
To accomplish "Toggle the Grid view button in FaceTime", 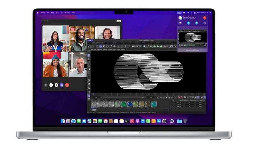I will click(118, 21).
